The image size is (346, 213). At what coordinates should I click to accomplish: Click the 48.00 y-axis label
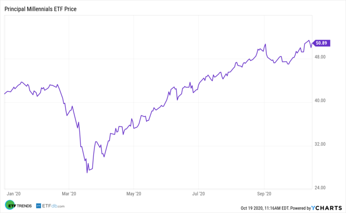pyautogui.click(x=321, y=57)
